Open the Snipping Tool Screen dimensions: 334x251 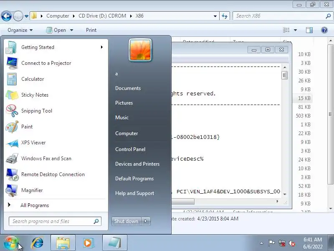(56, 111)
